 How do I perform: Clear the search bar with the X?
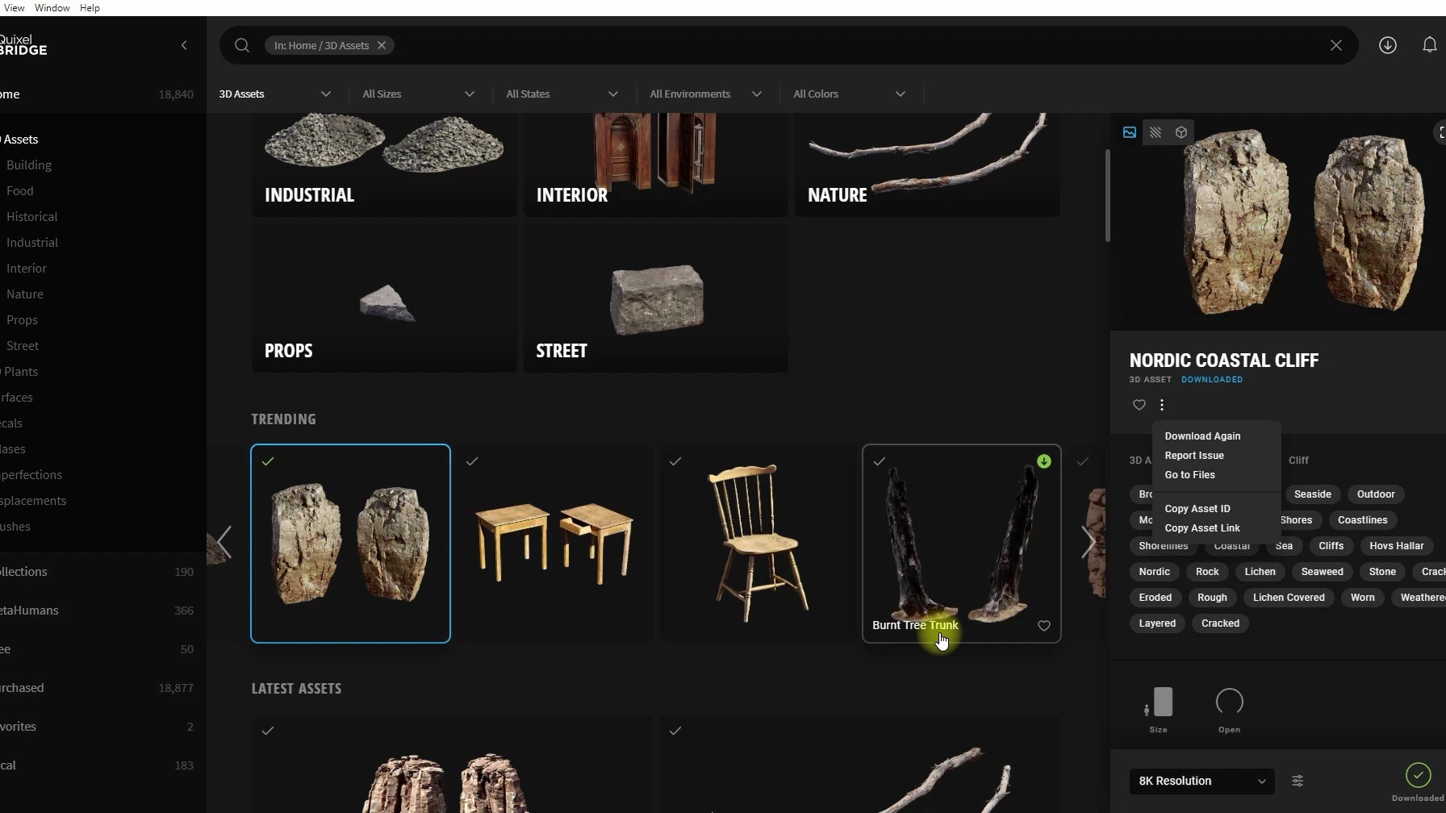1336,45
